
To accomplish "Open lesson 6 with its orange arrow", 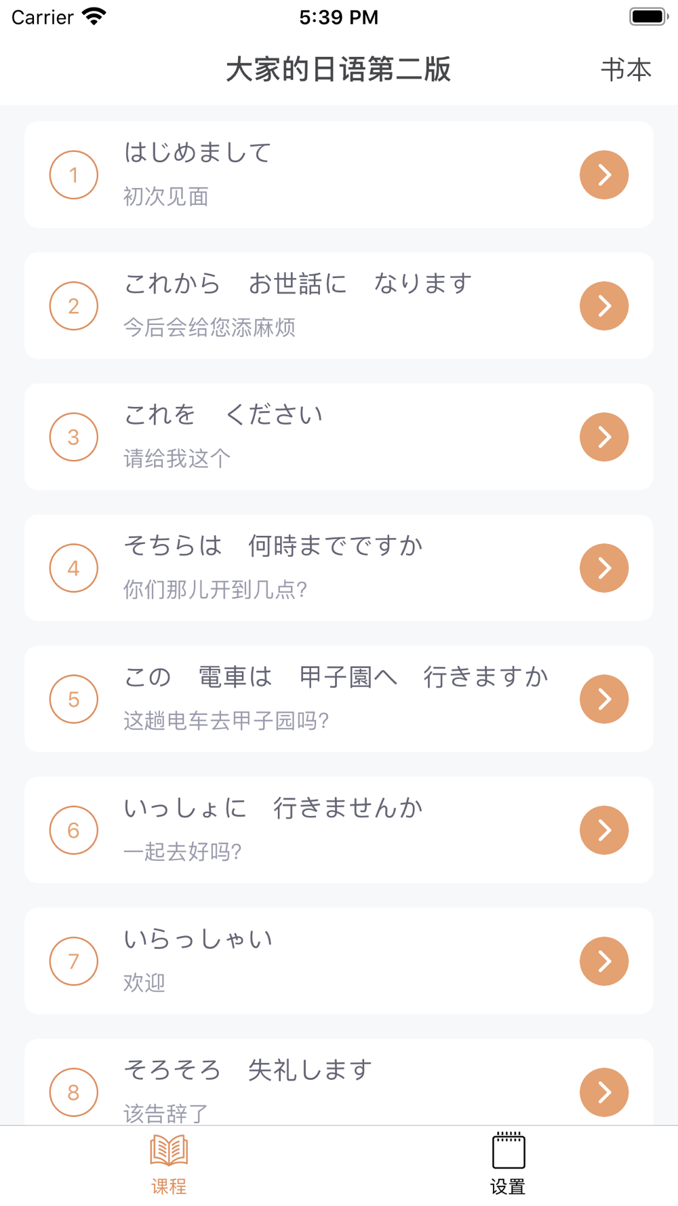I will point(604,830).
